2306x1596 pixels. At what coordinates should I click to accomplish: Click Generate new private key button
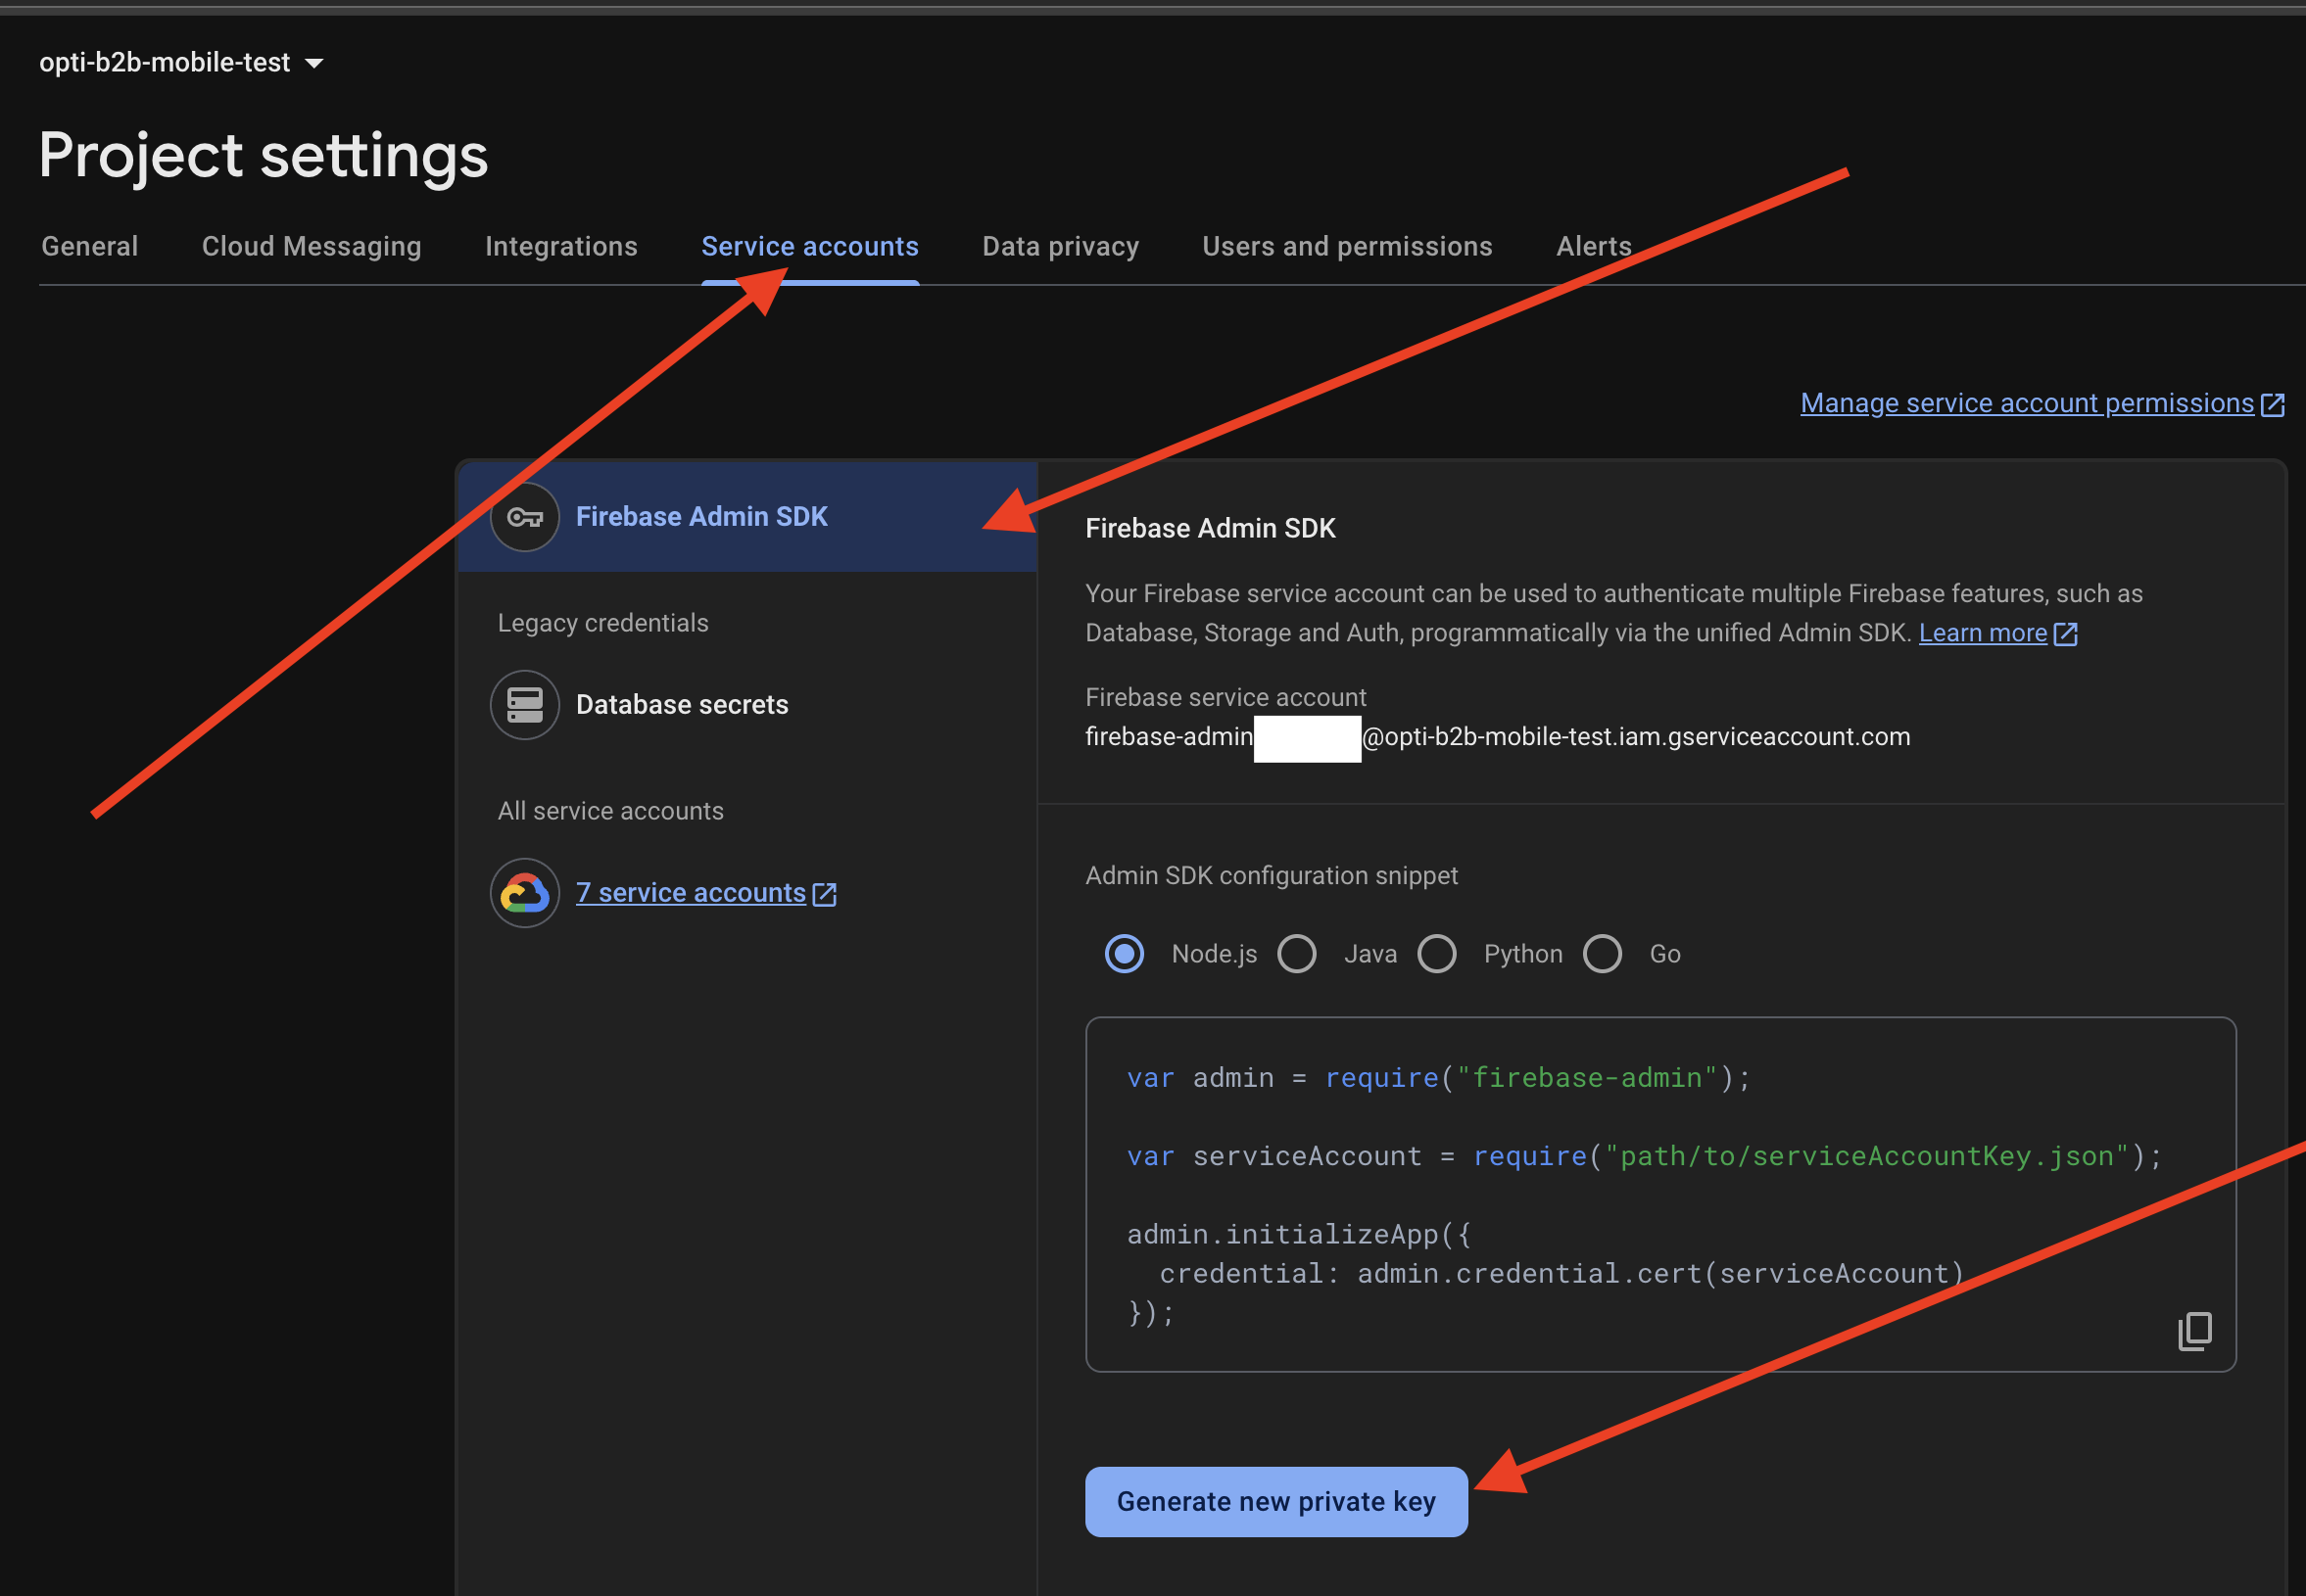point(1275,1501)
